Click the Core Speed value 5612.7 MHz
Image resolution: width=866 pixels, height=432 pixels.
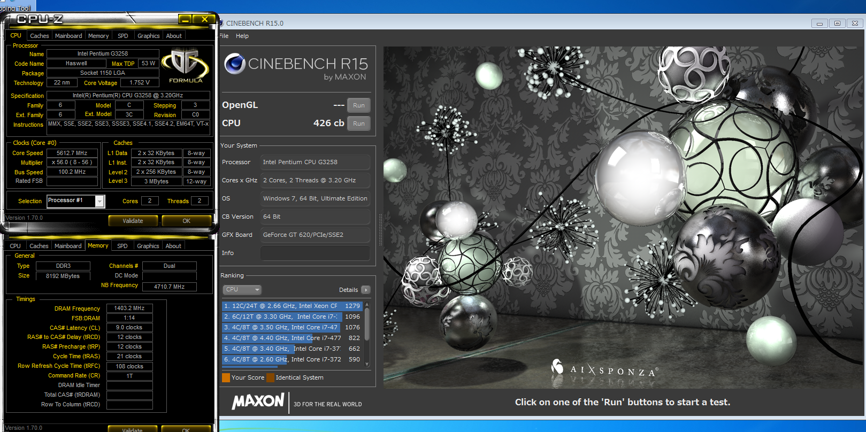click(x=72, y=153)
